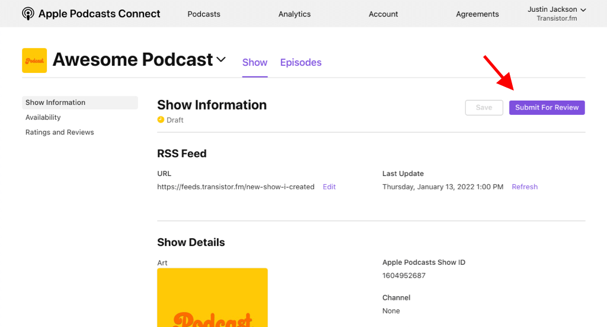Click the small Awesome Podcast artwork icon
Viewport: 607px width, 327px height.
click(34, 60)
